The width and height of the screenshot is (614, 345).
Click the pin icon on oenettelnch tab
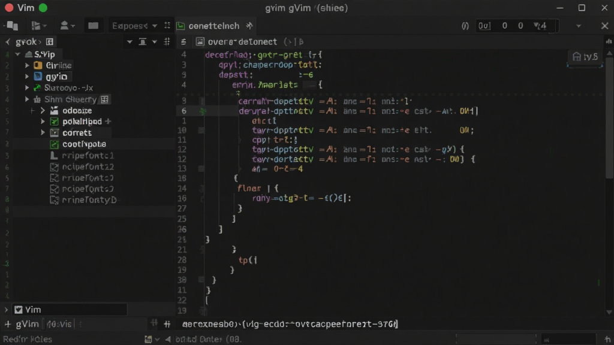coord(249,26)
